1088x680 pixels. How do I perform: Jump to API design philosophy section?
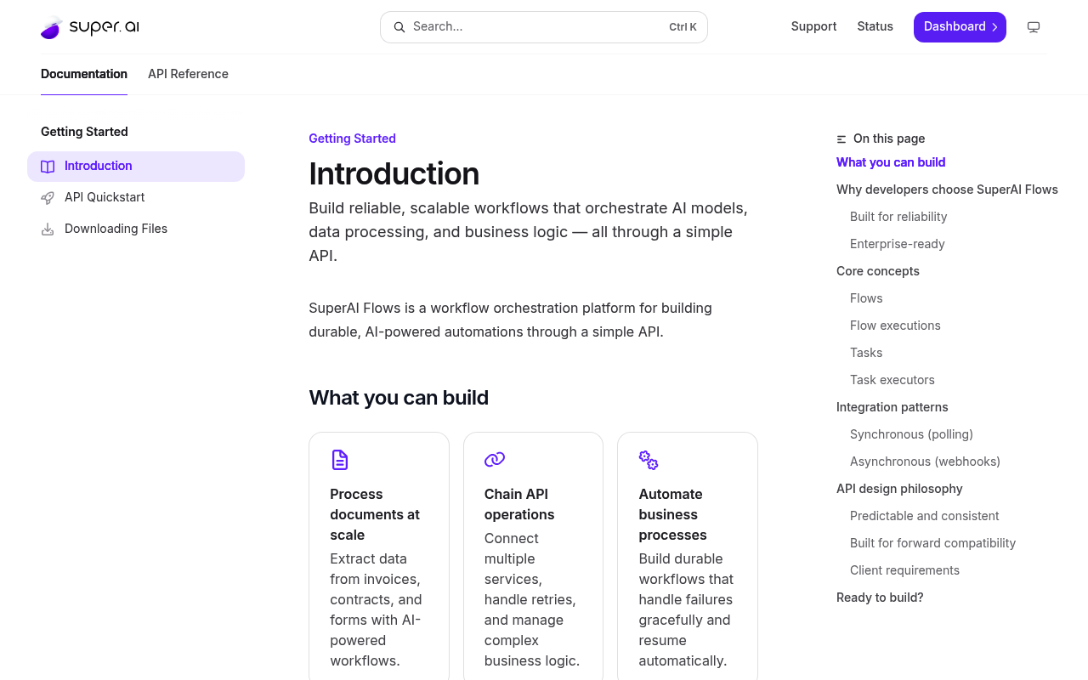[899, 489]
